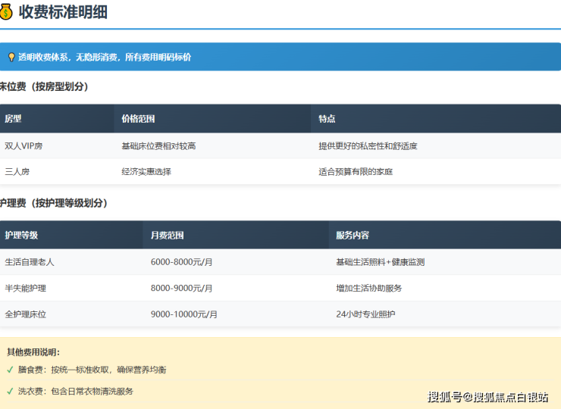Click the green checkmark beside 洗衣费

point(11,391)
